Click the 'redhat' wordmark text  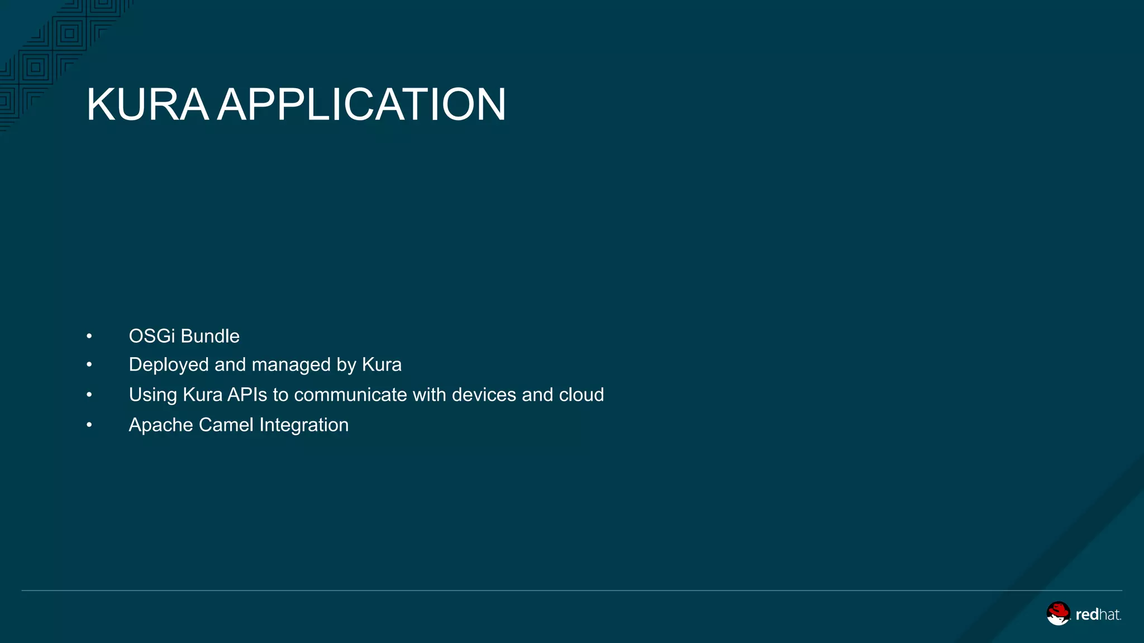pos(1098,615)
